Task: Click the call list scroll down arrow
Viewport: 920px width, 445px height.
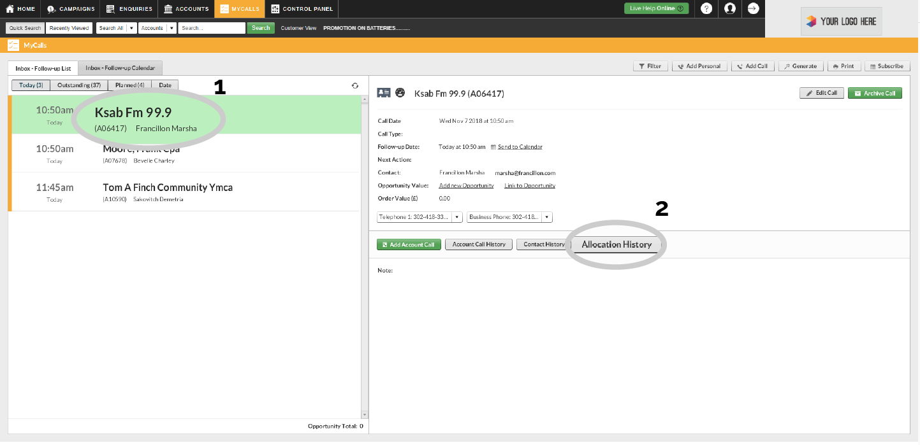Action: pos(365,414)
